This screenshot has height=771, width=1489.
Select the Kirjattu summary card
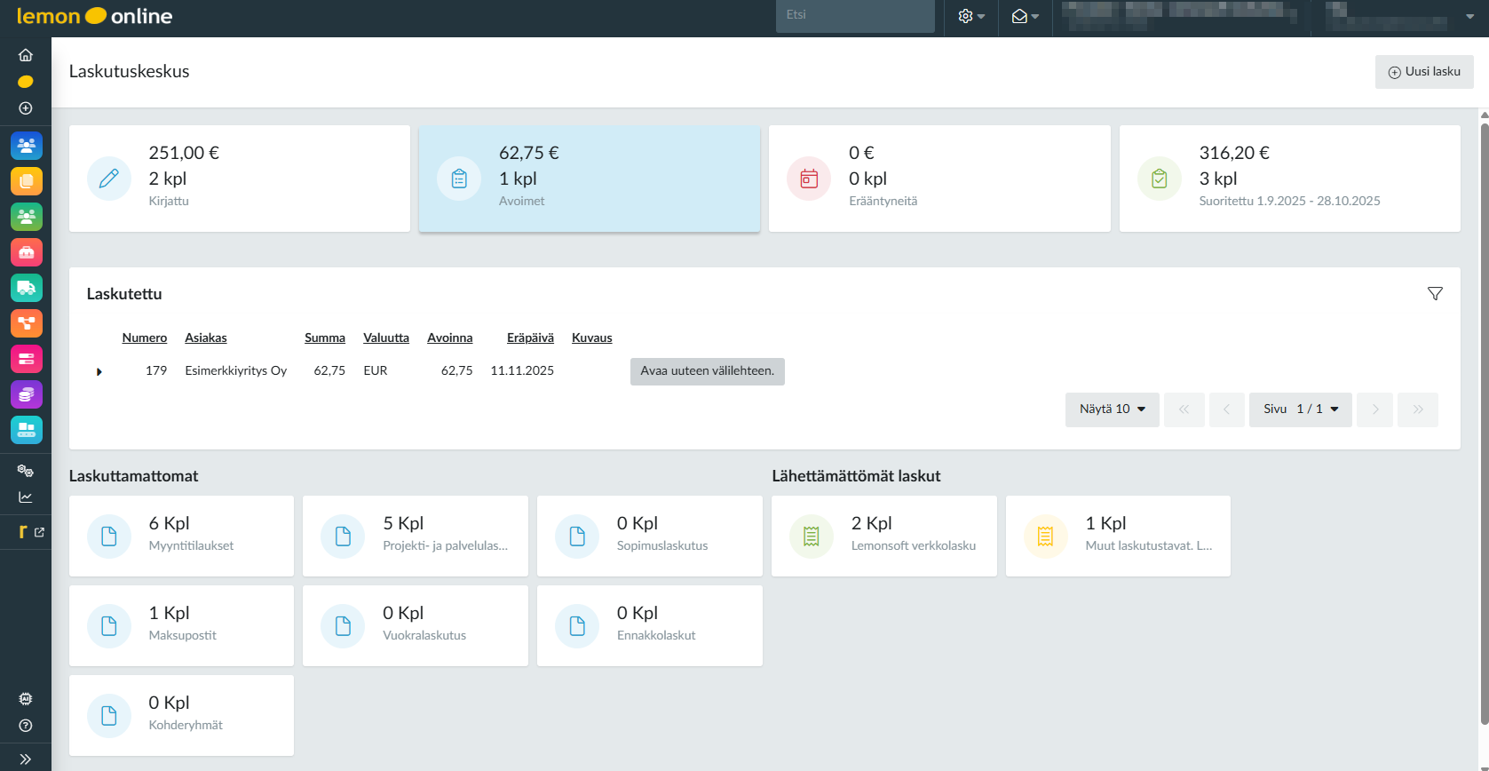click(239, 179)
